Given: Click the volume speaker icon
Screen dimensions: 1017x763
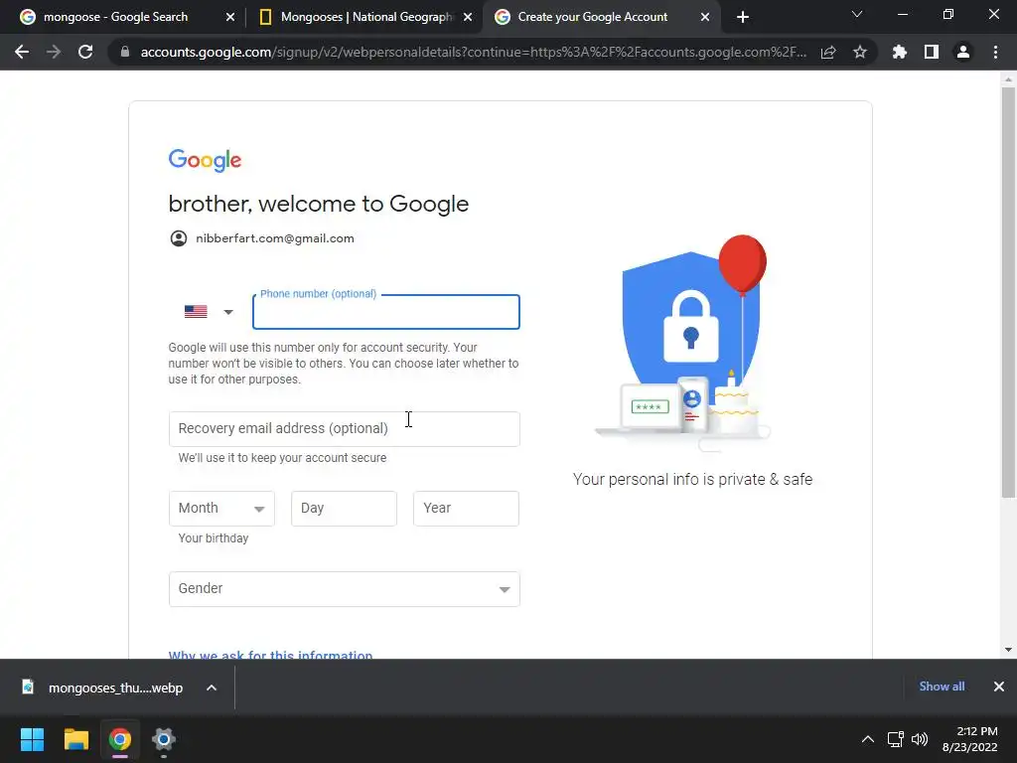Looking at the screenshot, I should pyautogui.click(x=920, y=739).
